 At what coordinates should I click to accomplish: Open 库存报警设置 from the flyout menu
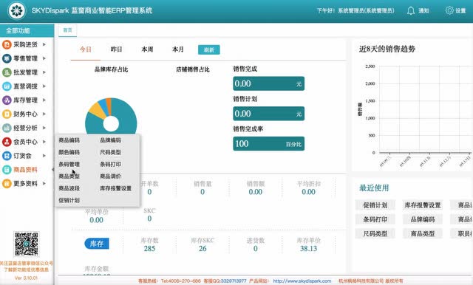115,188
